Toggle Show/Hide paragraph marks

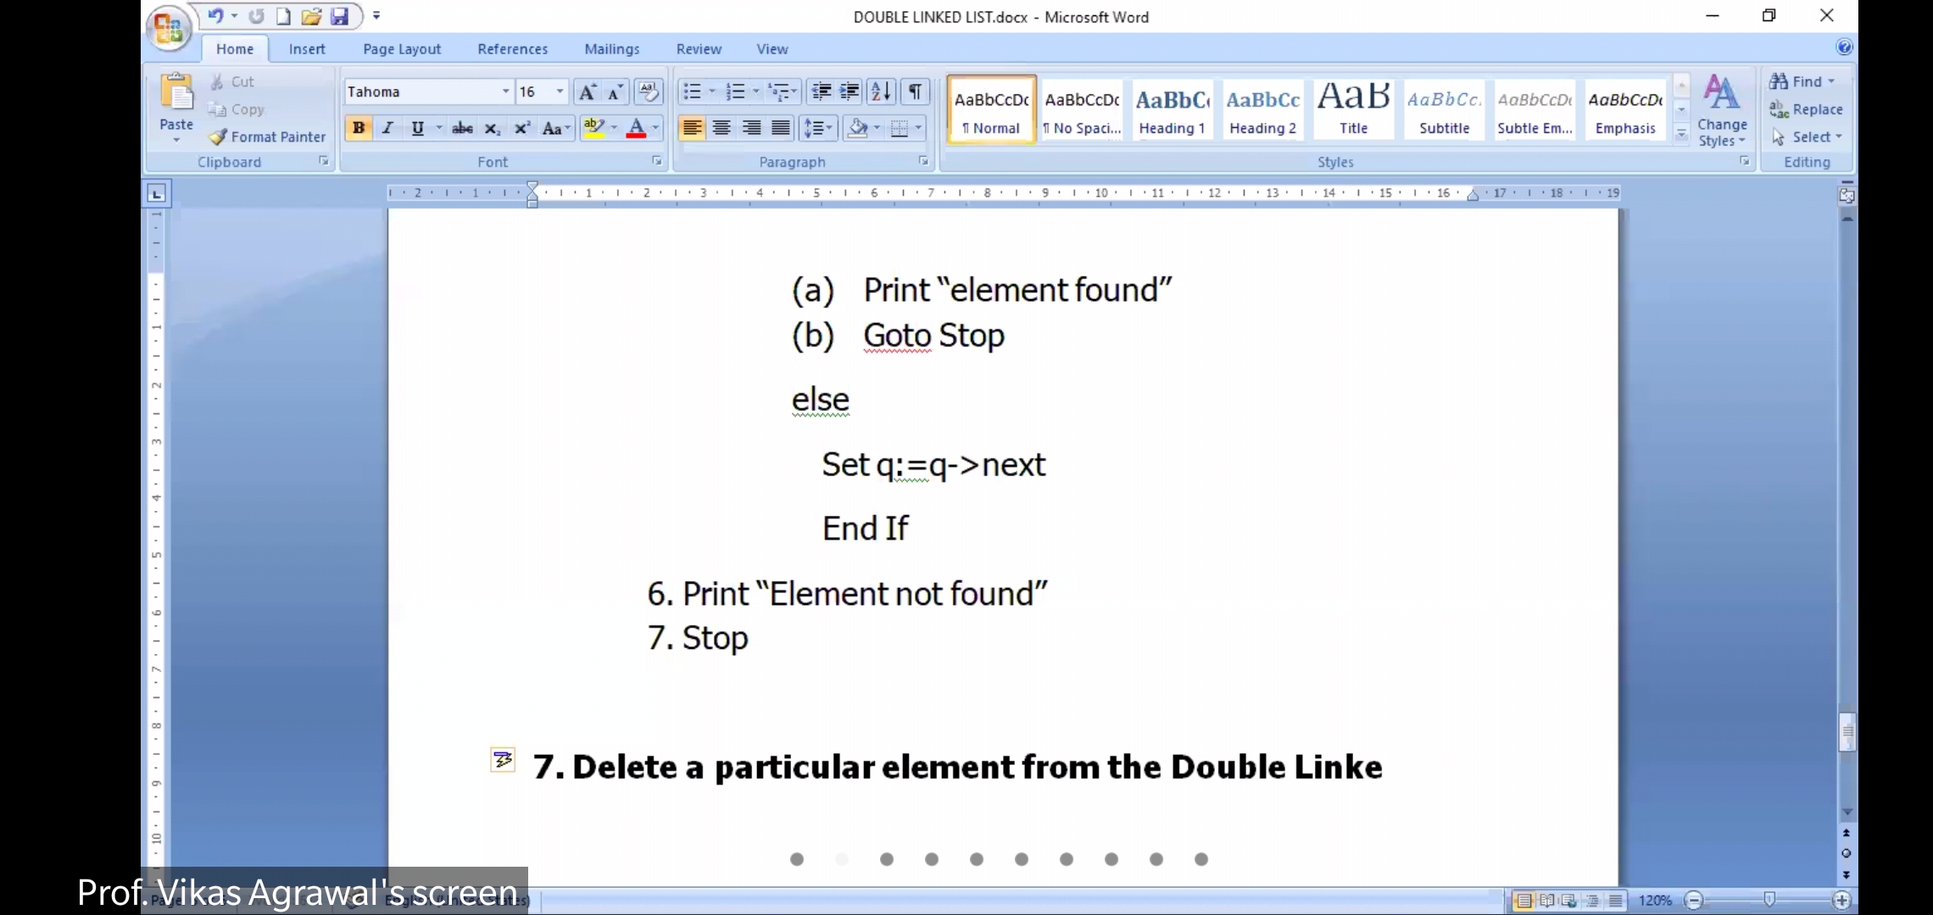(x=916, y=91)
